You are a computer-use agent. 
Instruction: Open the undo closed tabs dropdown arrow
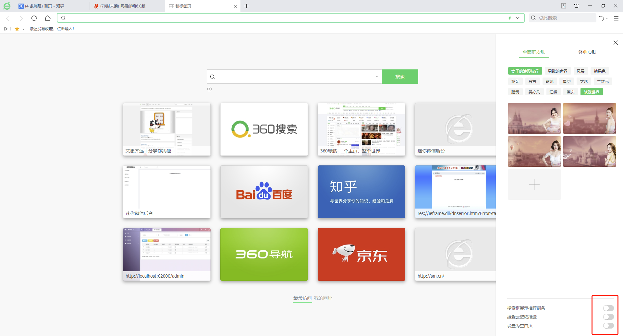(x=607, y=18)
